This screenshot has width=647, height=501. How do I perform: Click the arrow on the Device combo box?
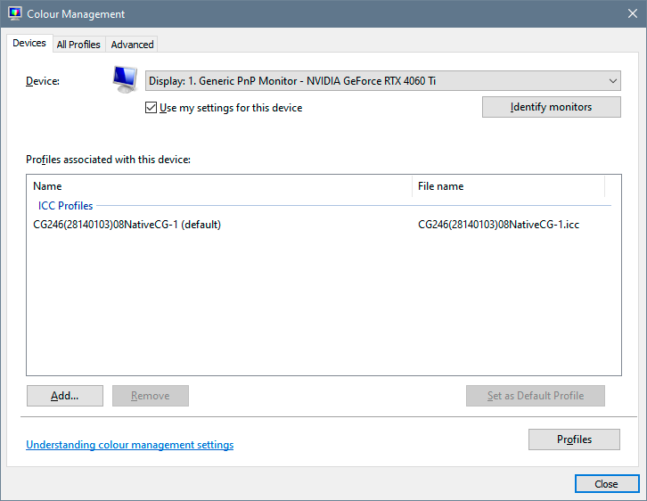pyautogui.click(x=612, y=81)
